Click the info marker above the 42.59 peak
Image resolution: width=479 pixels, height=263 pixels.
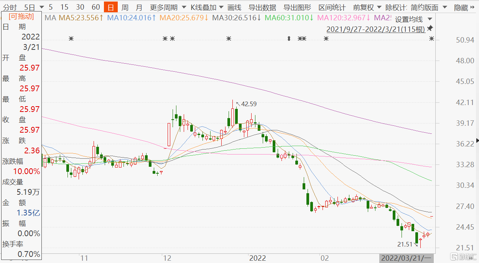(229, 38)
